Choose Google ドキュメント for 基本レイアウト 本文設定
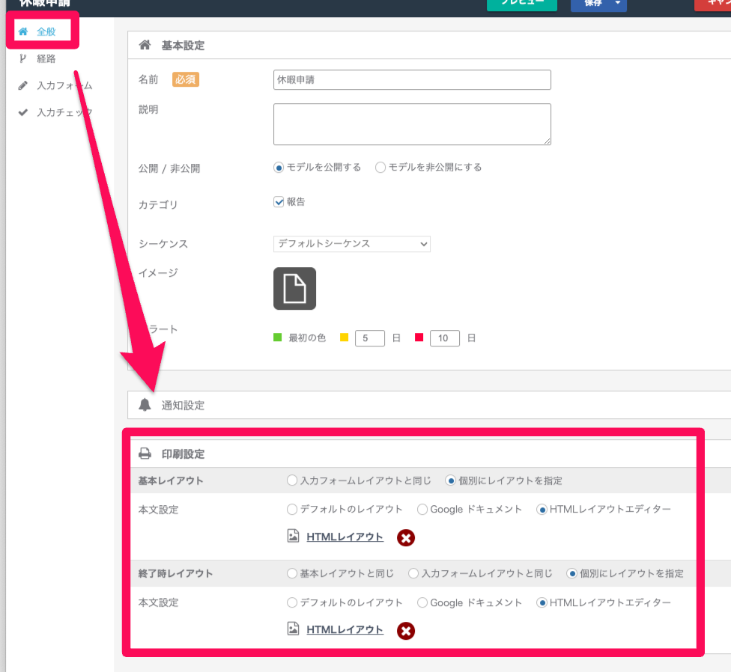This screenshot has width=731, height=672. (422, 510)
